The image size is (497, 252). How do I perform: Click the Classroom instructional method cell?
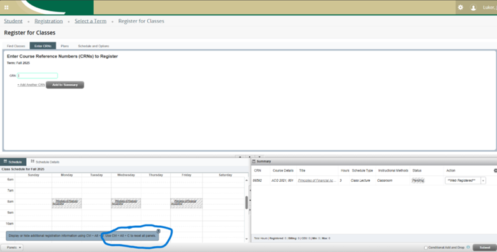385,181
